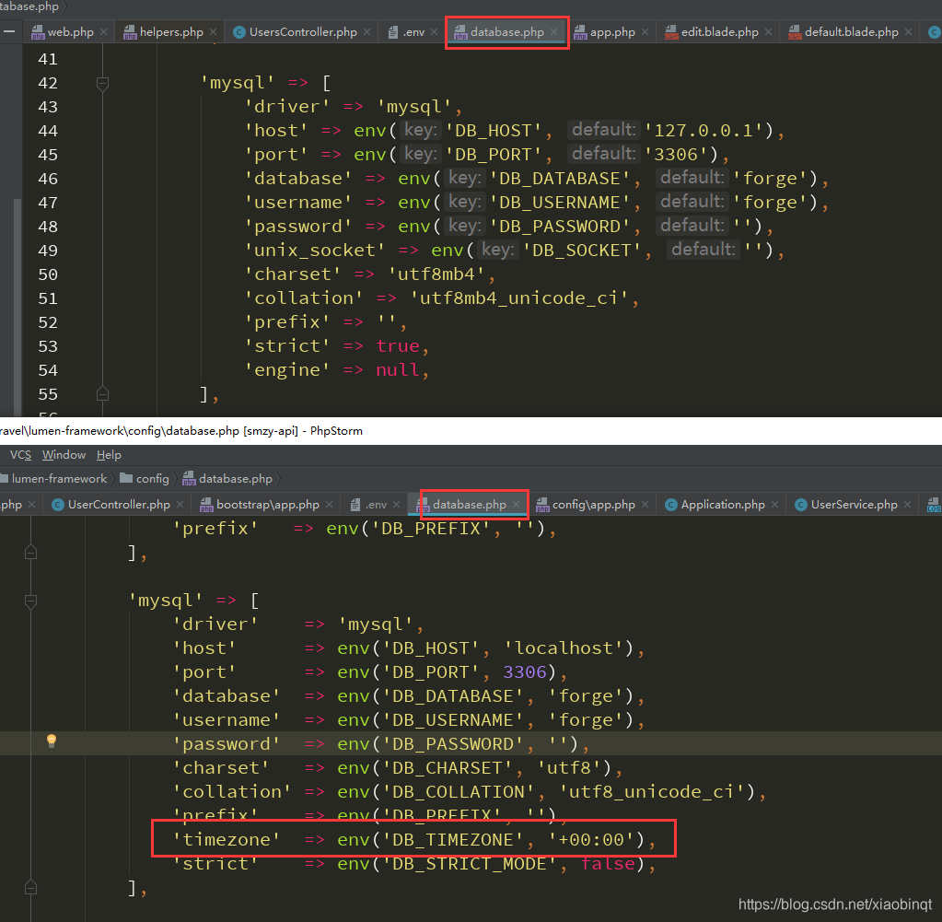Viewport: 942px width, 922px height.
Task: Click the intention lightbulb icon
Action: (x=52, y=741)
